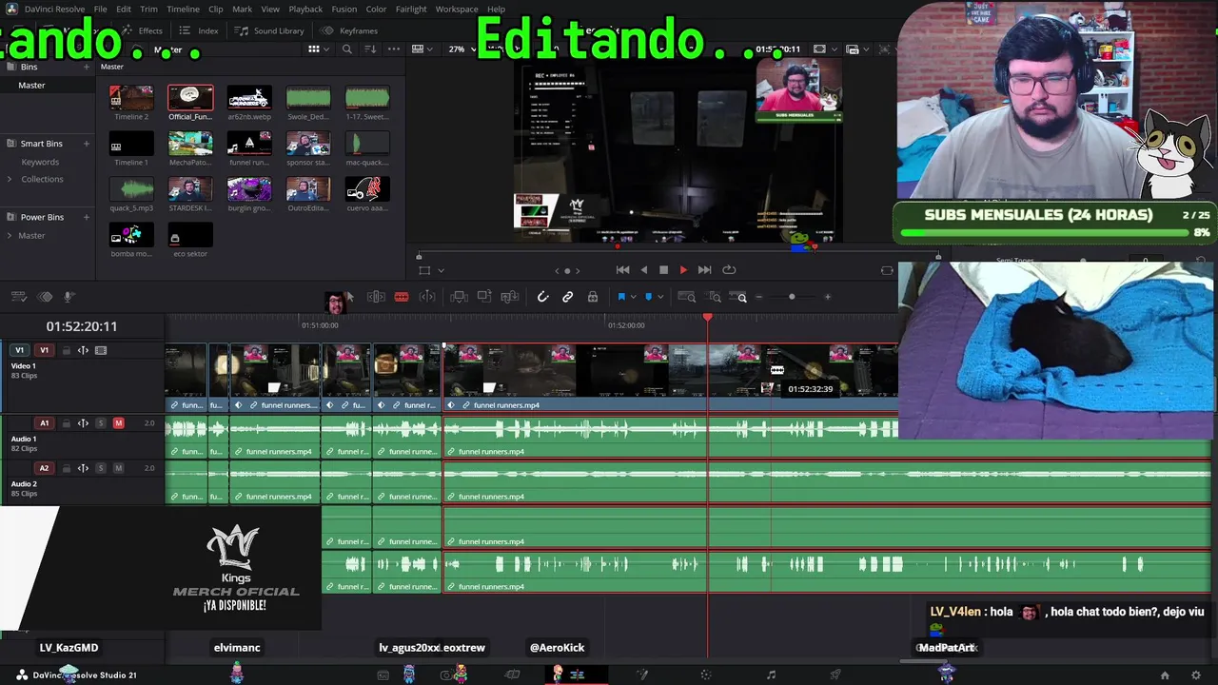
Task: Open the Sound Library panel
Action: pos(270,30)
